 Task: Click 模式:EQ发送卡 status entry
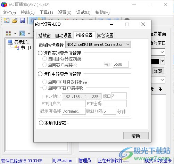point(158,161)
